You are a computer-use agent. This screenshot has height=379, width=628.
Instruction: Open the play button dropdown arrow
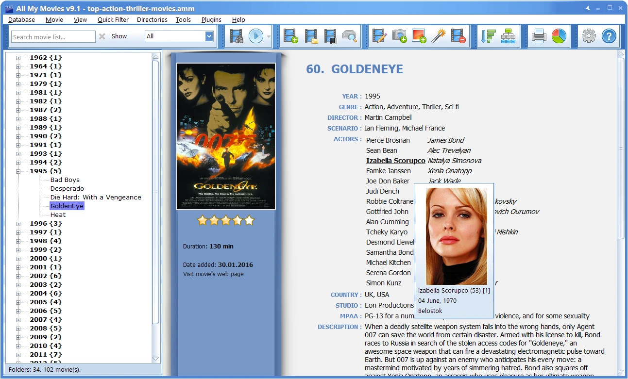click(x=269, y=37)
